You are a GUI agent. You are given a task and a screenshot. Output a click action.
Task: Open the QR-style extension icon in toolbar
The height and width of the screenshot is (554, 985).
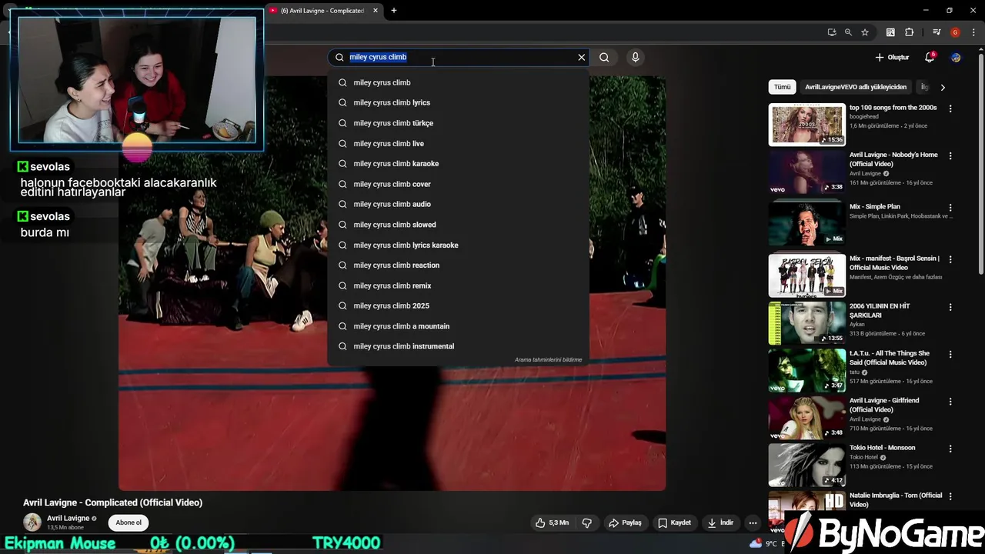click(890, 32)
